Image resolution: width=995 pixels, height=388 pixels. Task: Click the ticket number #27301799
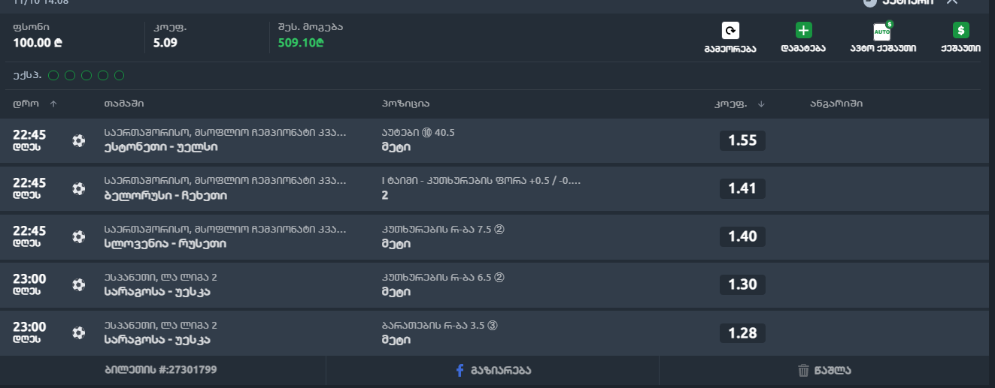click(x=161, y=370)
